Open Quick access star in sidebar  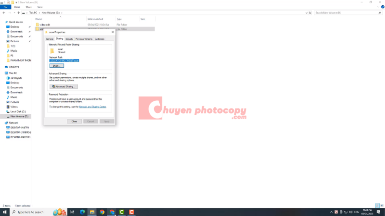pyautogui.click(x=7, y=22)
